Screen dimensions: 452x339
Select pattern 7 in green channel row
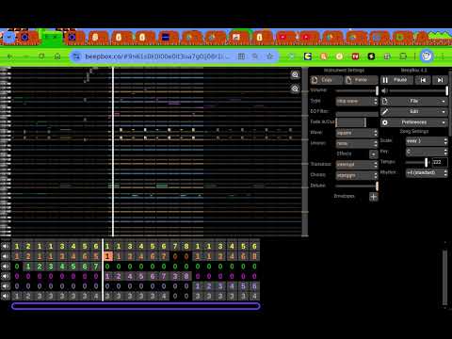(x=96, y=266)
